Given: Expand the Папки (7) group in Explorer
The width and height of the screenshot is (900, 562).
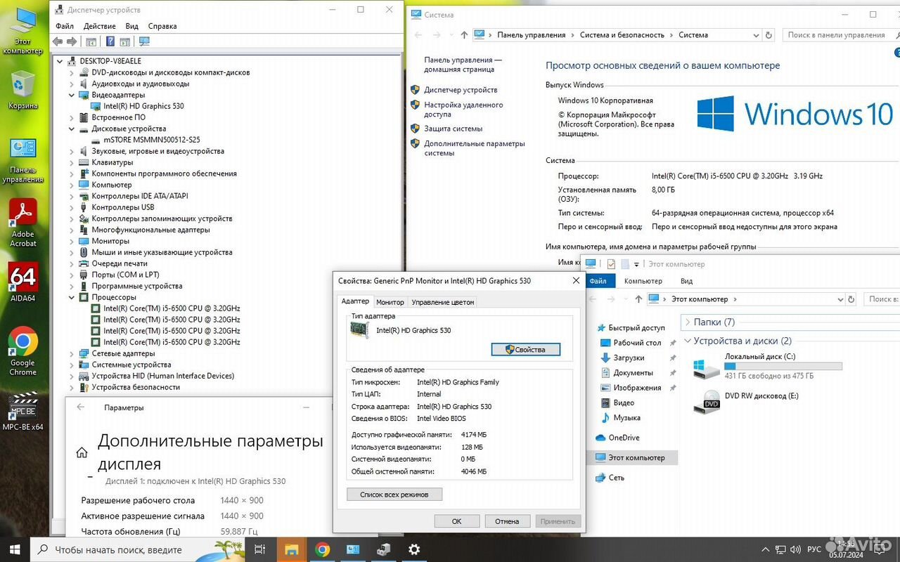Looking at the screenshot, I should coord(686,322).
